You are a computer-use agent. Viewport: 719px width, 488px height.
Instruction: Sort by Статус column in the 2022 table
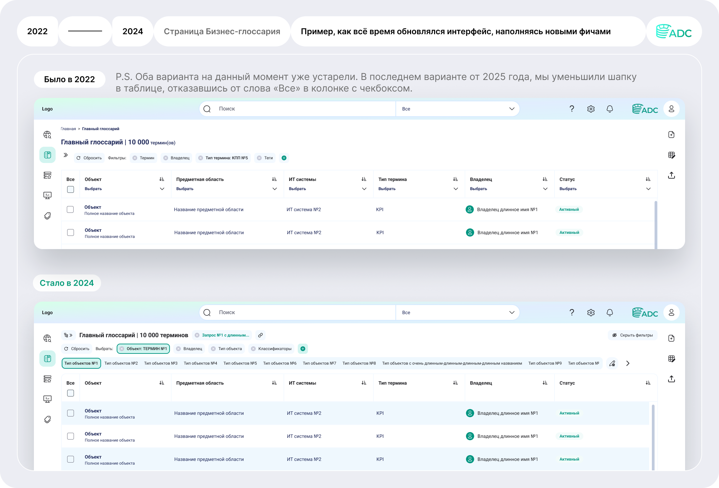(648, 179)
